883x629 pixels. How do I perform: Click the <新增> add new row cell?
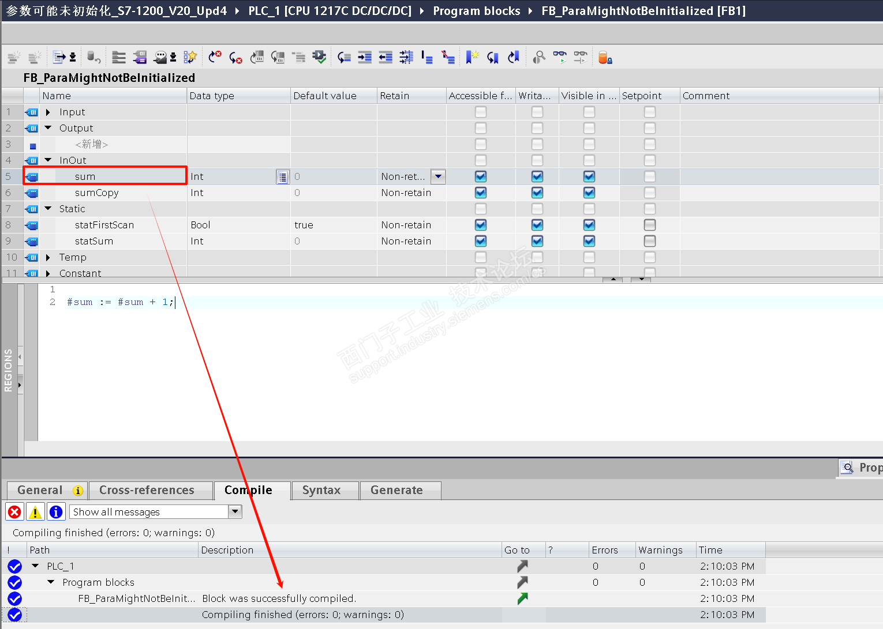[x=92, y=144]
